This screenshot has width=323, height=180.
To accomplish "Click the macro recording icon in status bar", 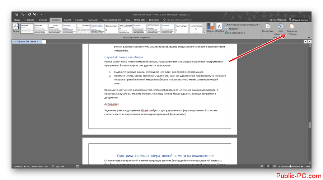I will (x=78, y=166).
